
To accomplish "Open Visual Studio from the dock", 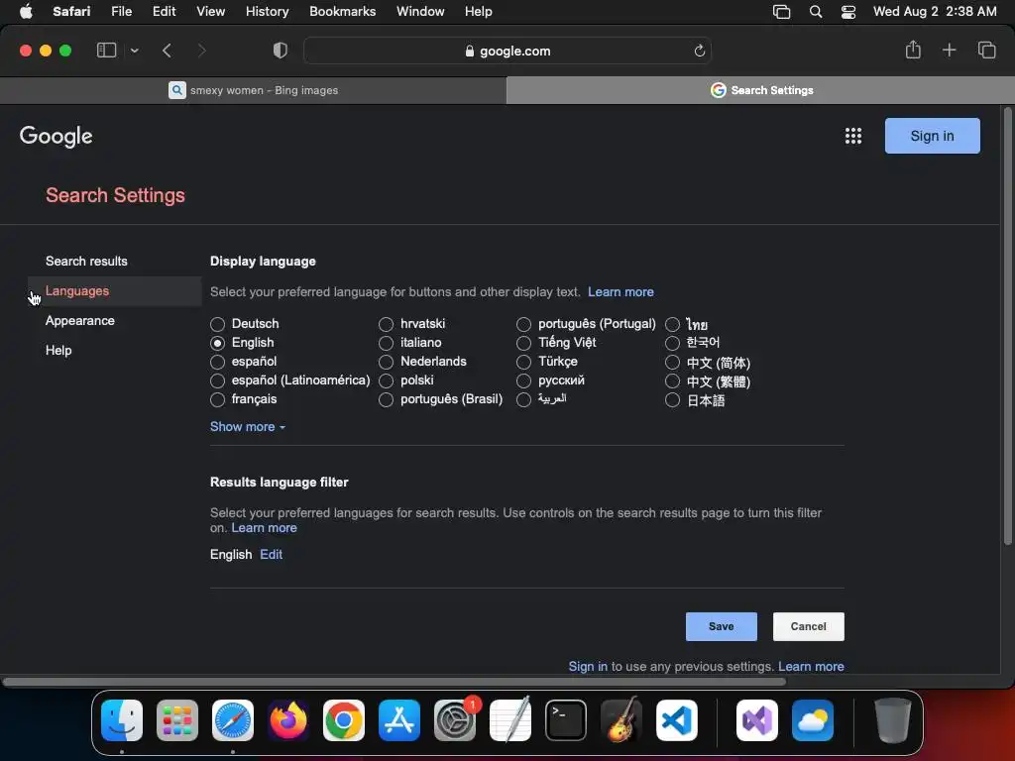I will [x=757, y=720].
